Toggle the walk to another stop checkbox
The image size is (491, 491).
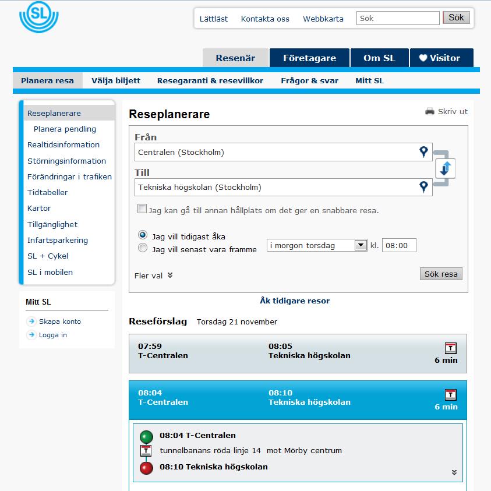pos(142,209)
